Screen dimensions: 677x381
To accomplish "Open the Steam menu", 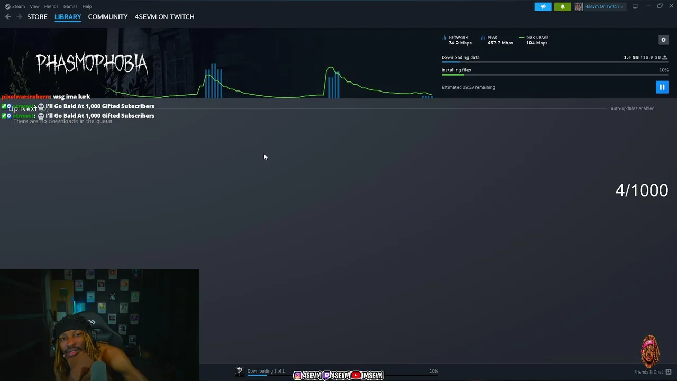I will (x=15, y=6).
